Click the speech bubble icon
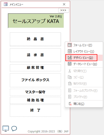The image size is (104, 135). click(14, 129)
